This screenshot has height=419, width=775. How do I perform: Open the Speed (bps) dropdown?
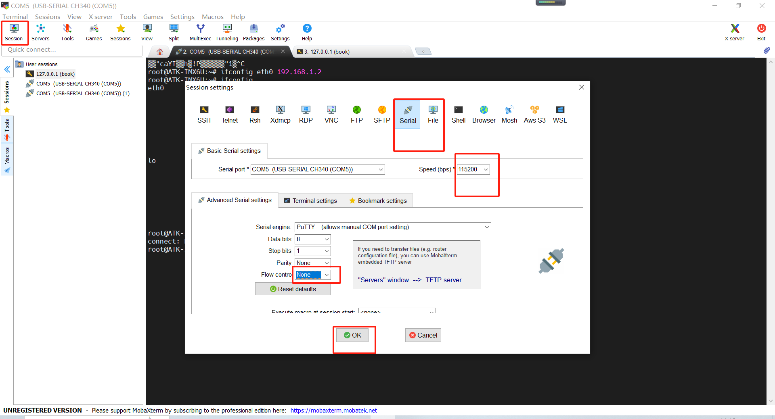[x=473, y=169]
